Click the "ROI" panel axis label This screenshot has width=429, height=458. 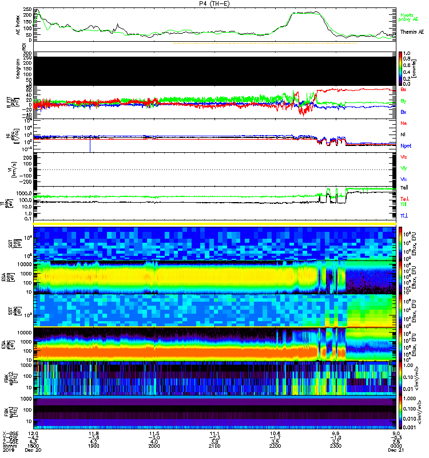[x=25, y=47]
